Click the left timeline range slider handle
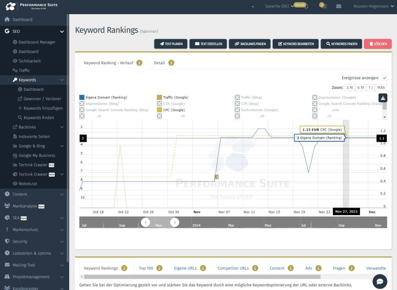The height and width of the screenshot is (290, 397). [x=145, y=222]
